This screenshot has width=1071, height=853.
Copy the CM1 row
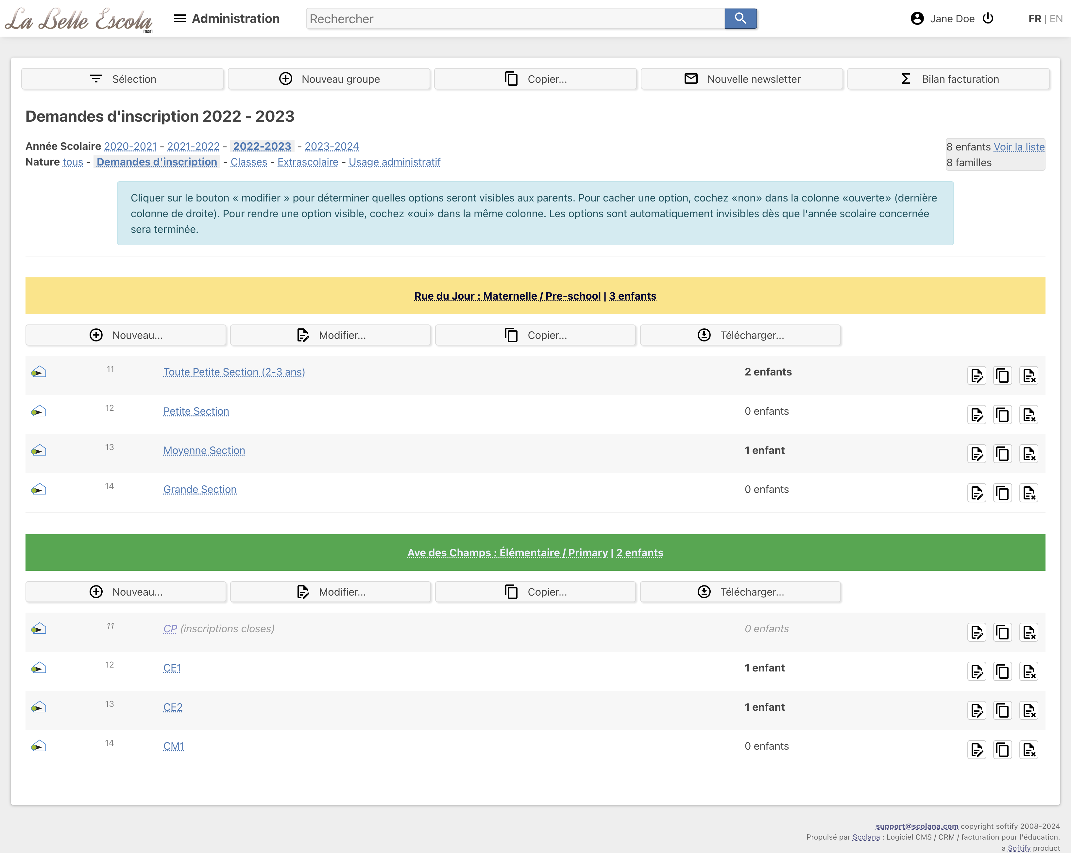[1002, 750]
